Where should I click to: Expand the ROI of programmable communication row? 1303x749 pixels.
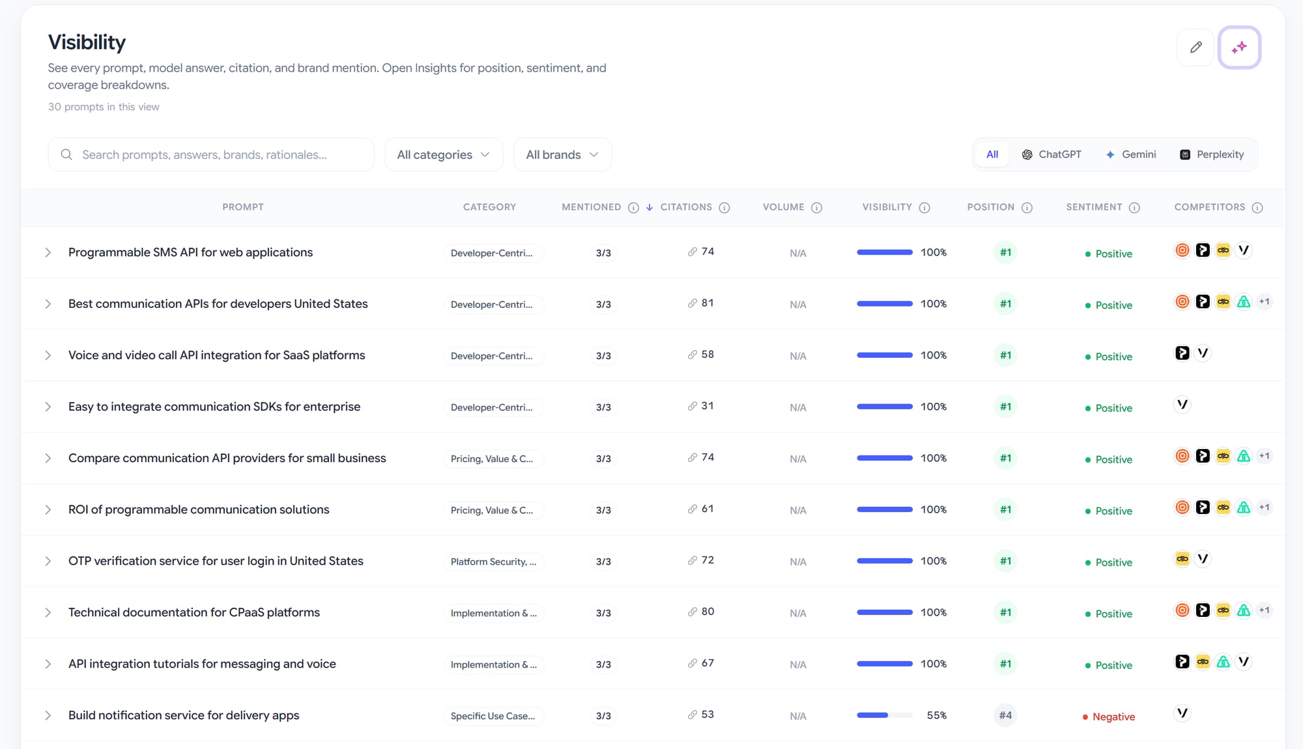(48, 510)
